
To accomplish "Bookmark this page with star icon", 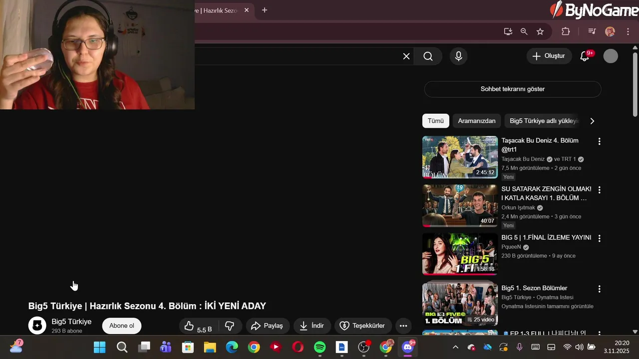I will 540,31.
